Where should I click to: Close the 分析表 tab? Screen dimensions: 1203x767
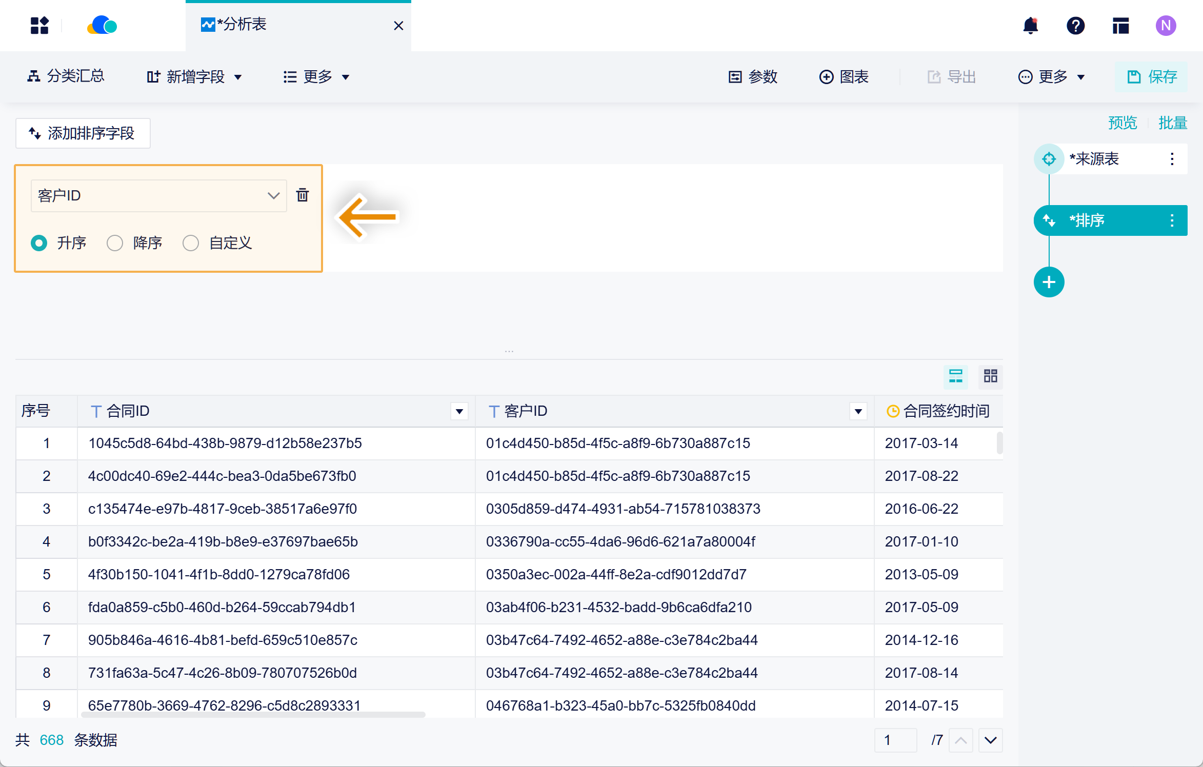(398, 26)
